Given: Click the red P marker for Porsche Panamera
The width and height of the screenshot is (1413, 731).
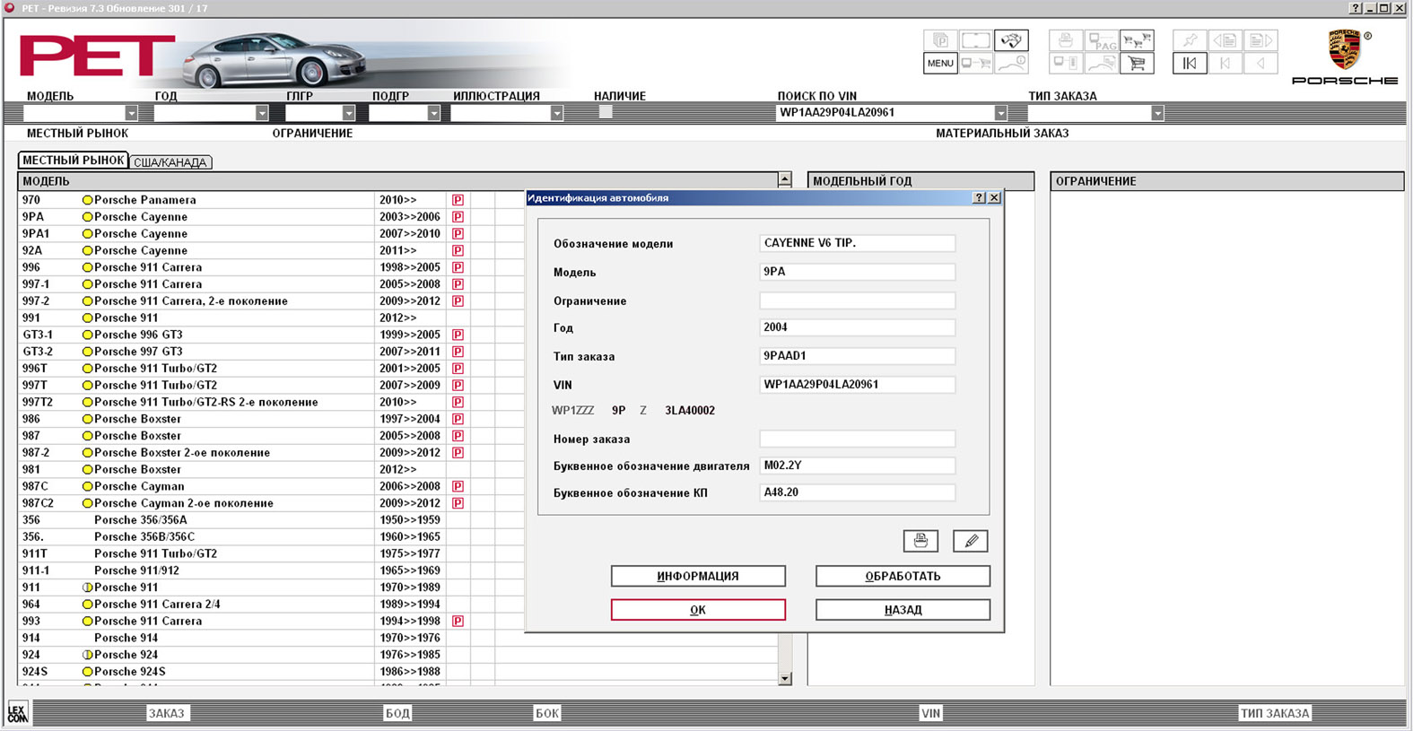Looking at the screenshot, I should coord(458,200).
